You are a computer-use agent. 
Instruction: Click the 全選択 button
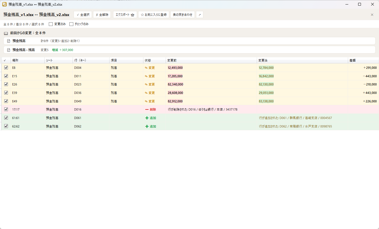pos(83,15)
